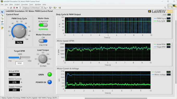The image size is (177, 99).
Task: Open the File menu
Action: click(2, 4)
